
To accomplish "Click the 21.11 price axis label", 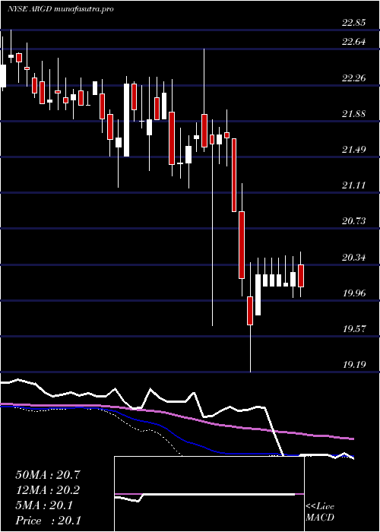I will click(x=354, y=185).
